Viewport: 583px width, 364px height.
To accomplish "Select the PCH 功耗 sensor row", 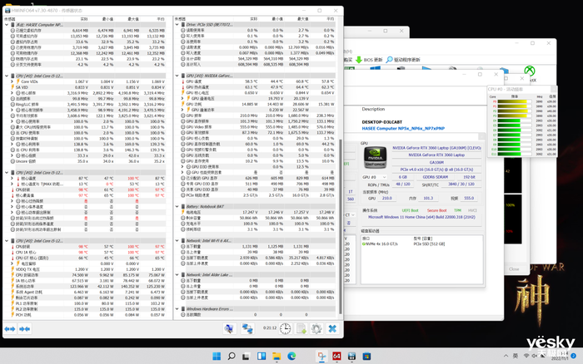I will (88, 315).
